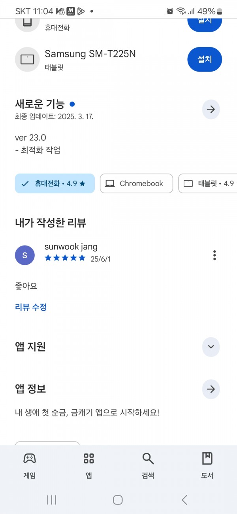Tap the five-star rating on my review

click(x=65, y=258)
